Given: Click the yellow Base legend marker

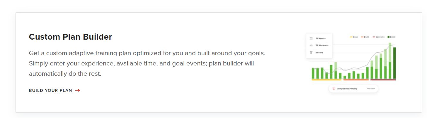Looking at the screenshot, I should pos(351,37).
